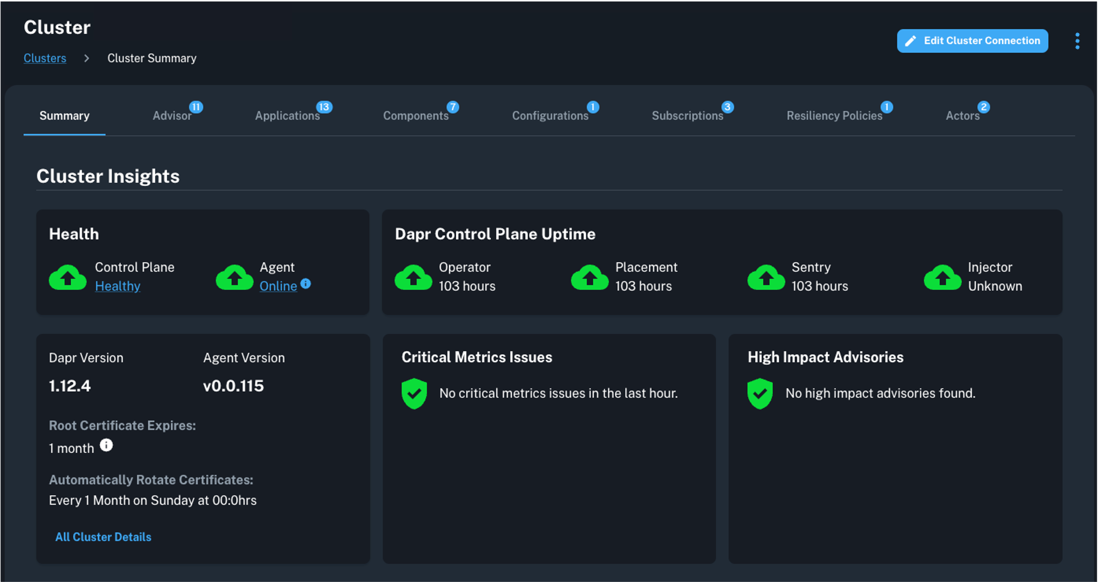The image size is (1098, 582).
Task: Click No high impact advisories found message
Action: coord(880,393)
